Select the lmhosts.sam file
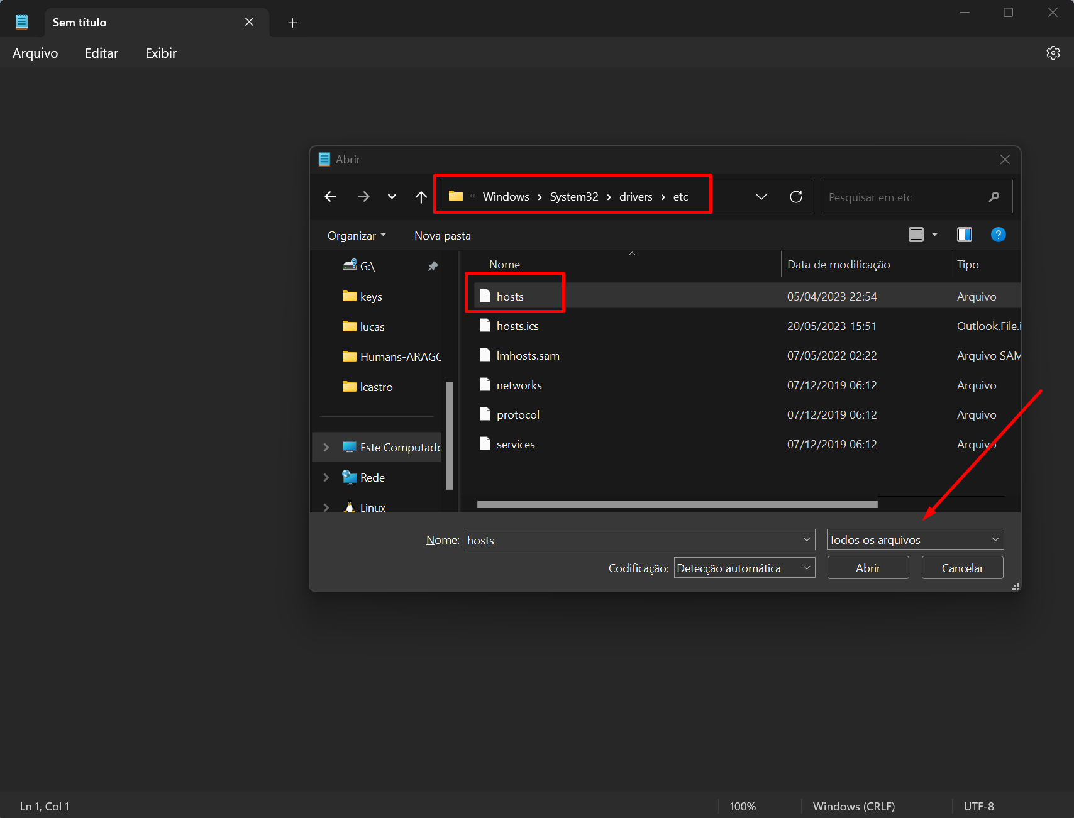Image resolution: width=1074 pixels, height=818 pixels. click(x=528, y=356)
